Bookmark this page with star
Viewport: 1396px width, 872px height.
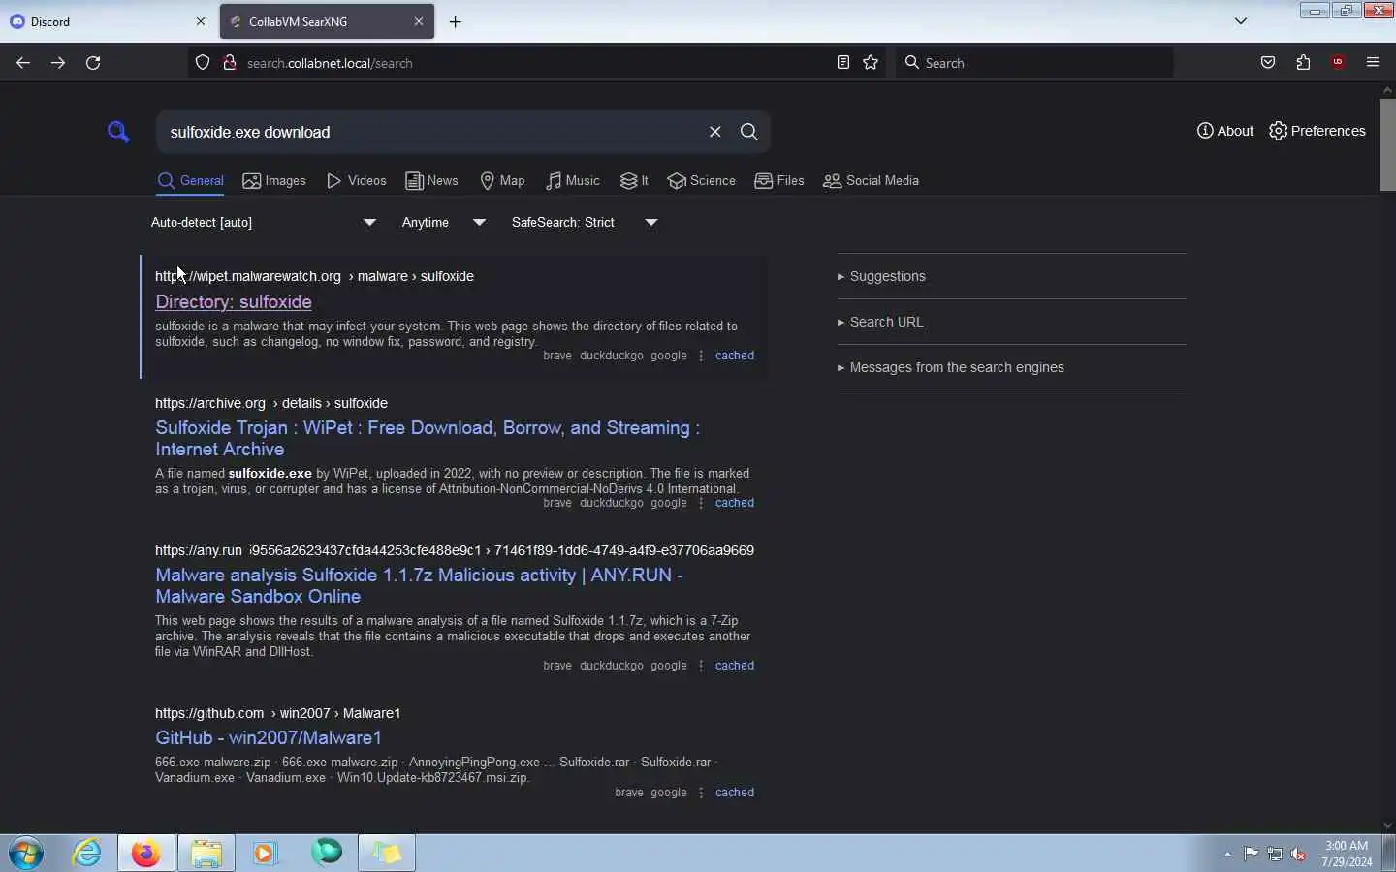pyautogui.click(x=871, y=63)
